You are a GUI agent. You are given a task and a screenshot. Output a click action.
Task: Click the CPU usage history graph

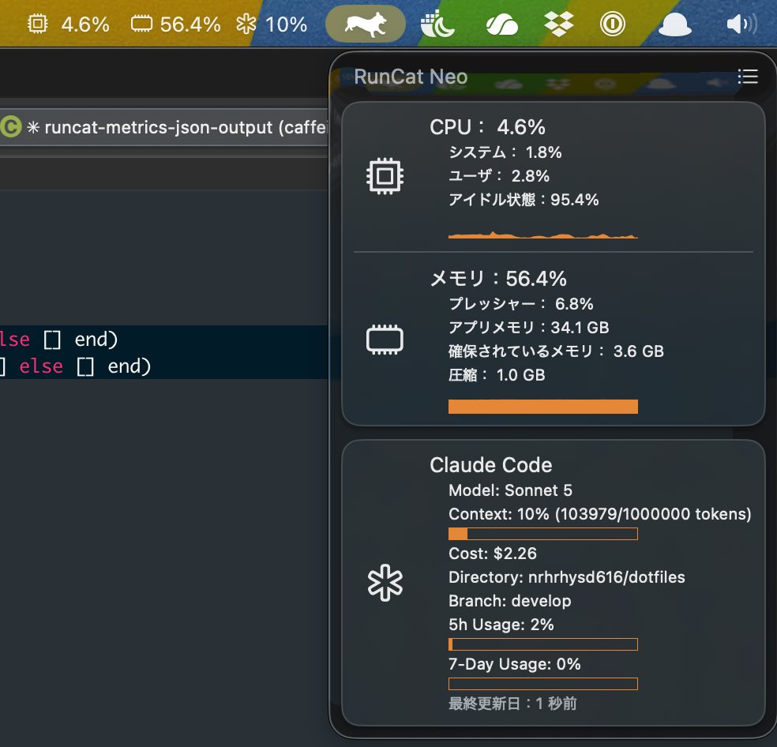tap(543, 235)
